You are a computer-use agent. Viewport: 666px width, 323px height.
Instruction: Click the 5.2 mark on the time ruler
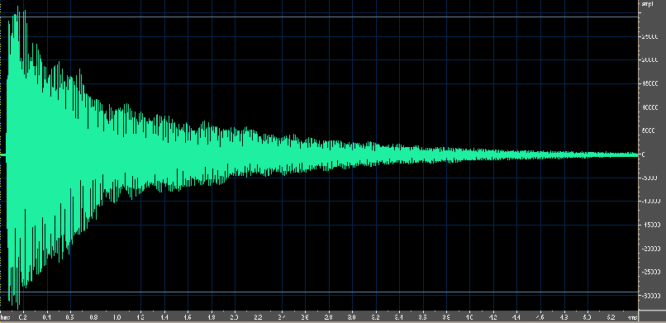click(611, 317)
